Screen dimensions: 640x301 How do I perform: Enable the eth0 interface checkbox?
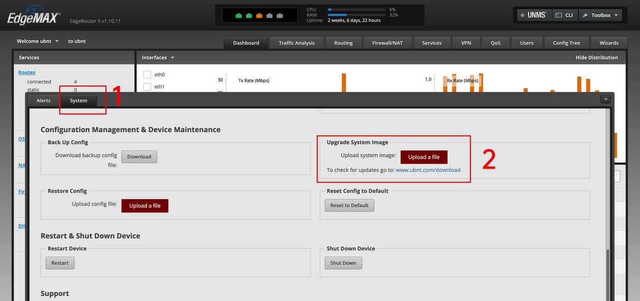[x=147, y=74]
